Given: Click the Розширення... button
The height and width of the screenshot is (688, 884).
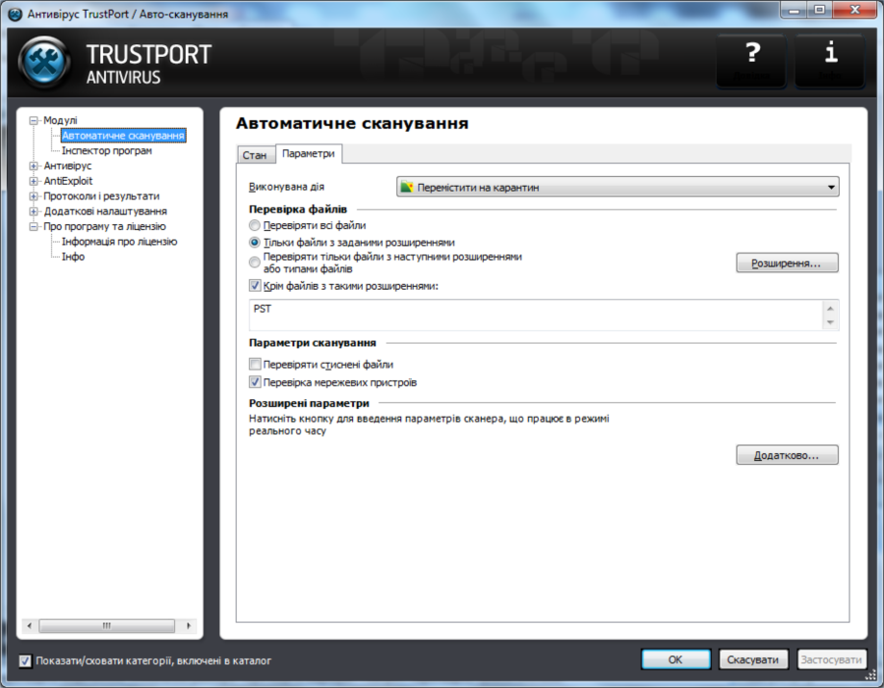Looking at the screenshot, I should [x=787, y=262].
